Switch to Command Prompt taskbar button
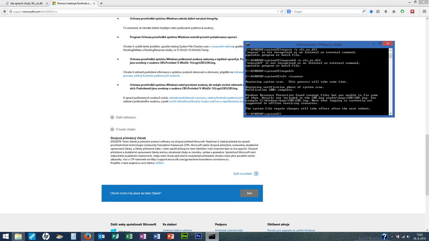The height and width of the screenshot is (241, 429). [212, 236]
